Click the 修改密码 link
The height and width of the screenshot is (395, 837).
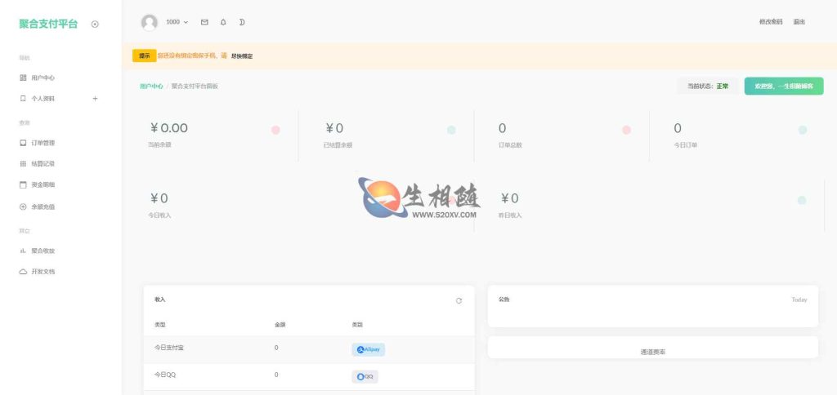771,22
